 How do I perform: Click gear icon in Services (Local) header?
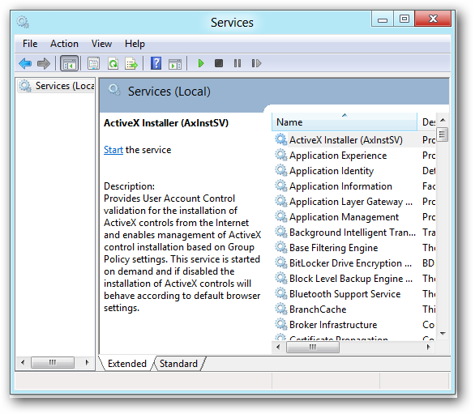(x=114, y=90)
